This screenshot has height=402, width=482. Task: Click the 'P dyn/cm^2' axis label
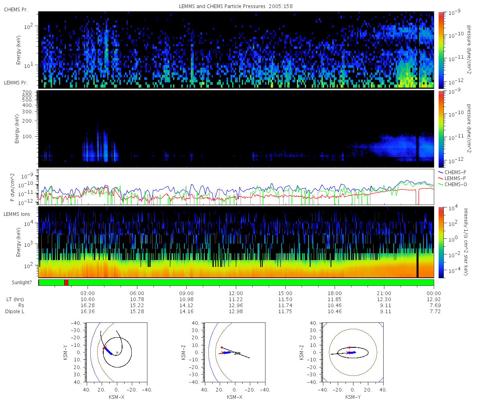(x=12, y=188)
